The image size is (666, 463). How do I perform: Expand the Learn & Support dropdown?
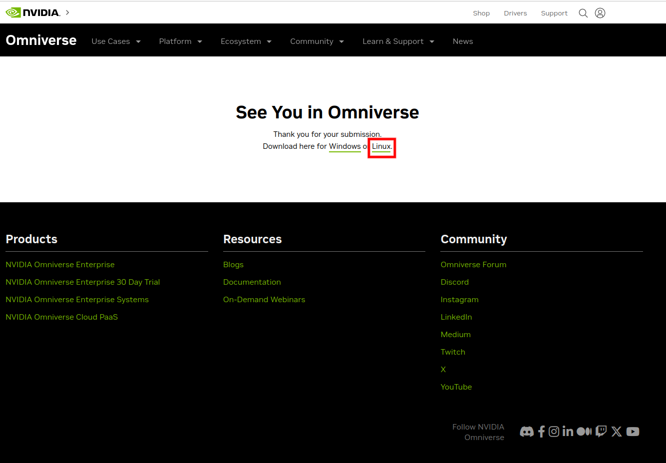point(398,41)
